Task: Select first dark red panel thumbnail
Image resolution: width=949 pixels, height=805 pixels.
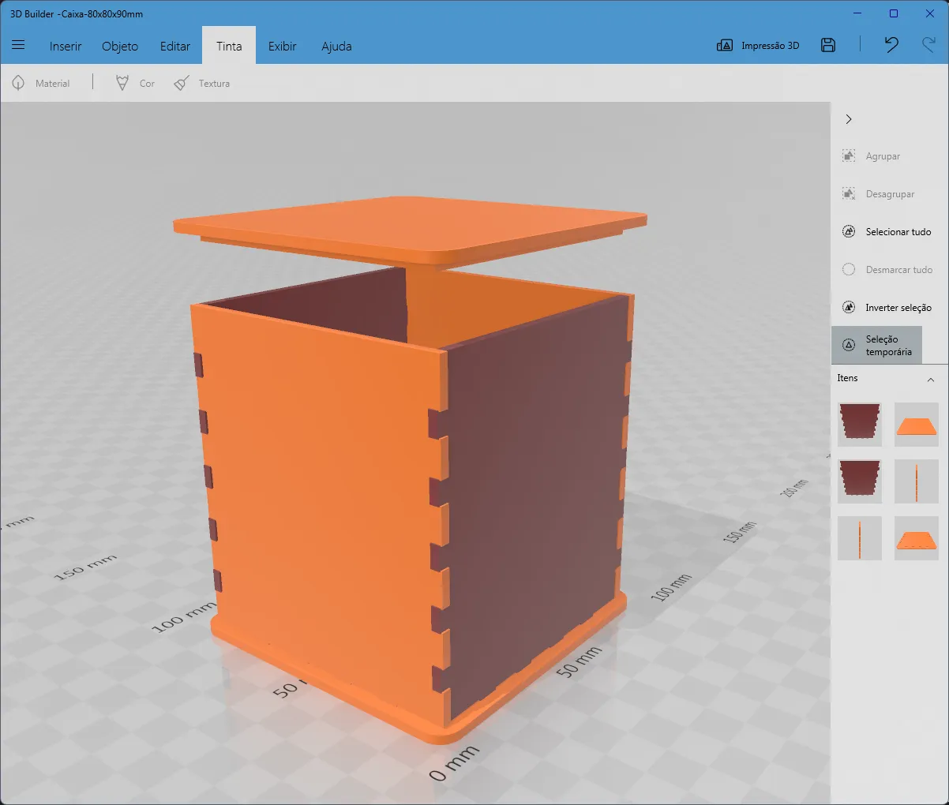Action: [x=859, y=423]
